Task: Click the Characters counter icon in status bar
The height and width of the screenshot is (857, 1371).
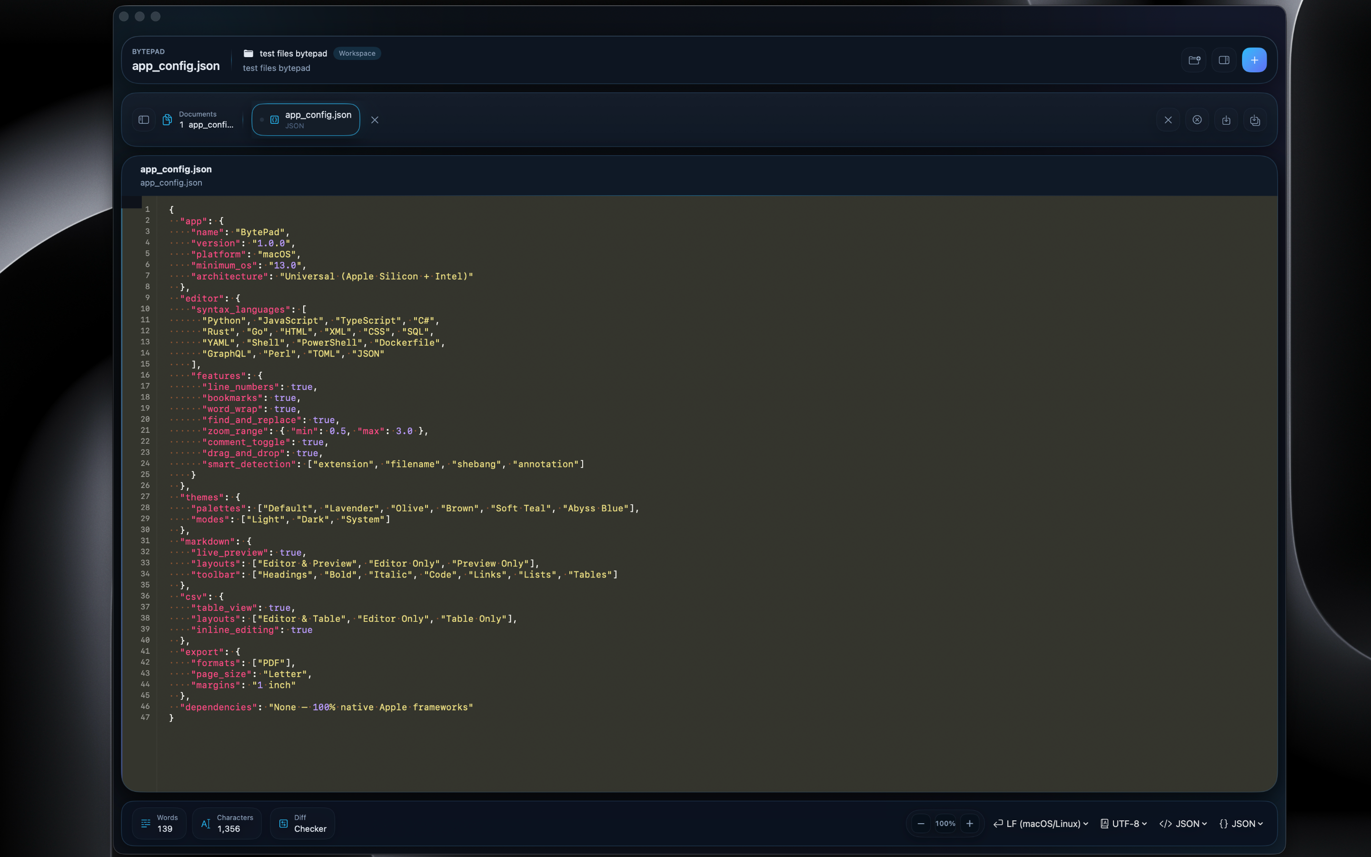Action: (207, 823)
